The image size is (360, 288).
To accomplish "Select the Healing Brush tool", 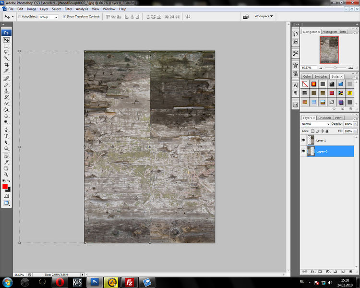I will tap(6, 79).
